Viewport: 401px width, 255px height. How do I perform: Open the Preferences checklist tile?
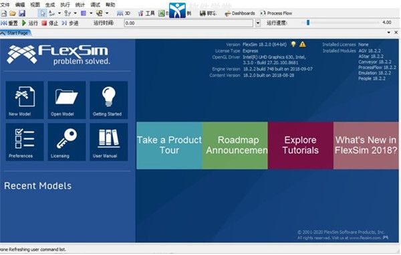(25, 142)
